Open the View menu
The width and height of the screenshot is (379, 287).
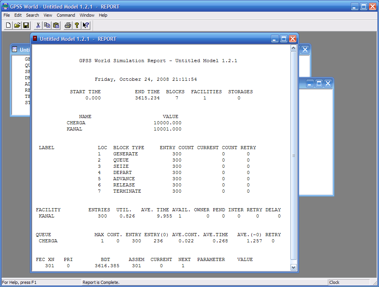48,15
